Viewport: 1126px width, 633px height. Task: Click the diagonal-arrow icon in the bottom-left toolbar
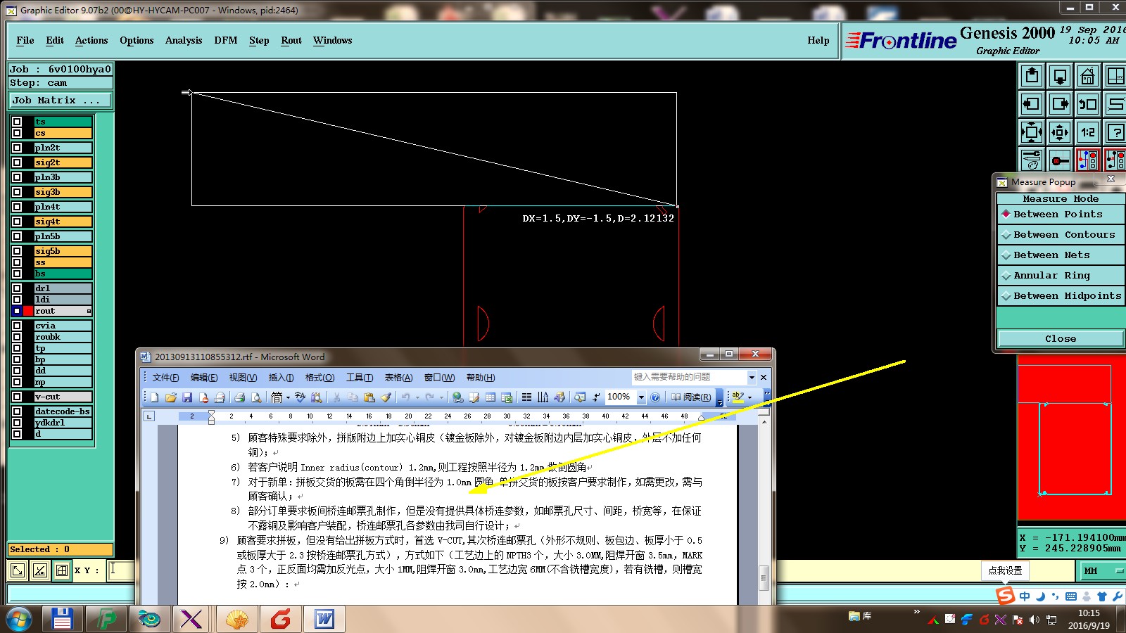coord(18,570)
